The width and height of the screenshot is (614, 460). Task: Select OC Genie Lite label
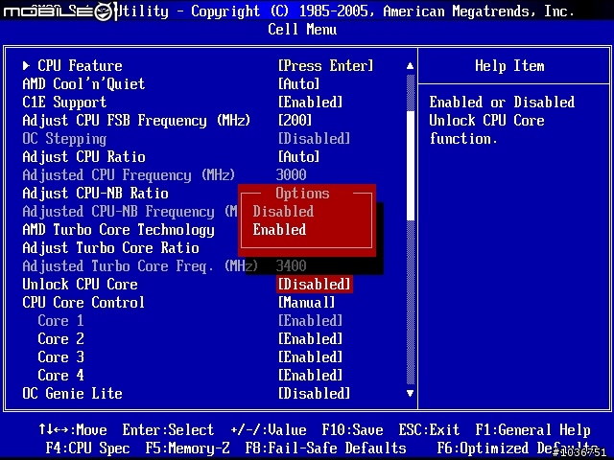pos(73,394)
